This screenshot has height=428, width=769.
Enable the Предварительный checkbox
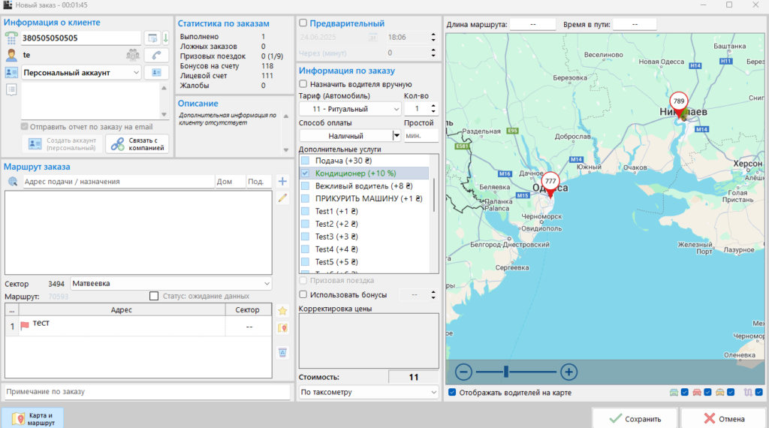pos(303,24)
